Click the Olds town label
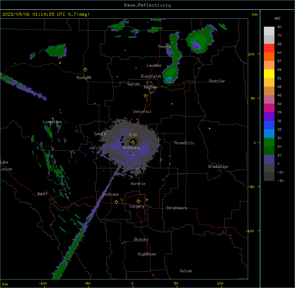 [133, 135]
